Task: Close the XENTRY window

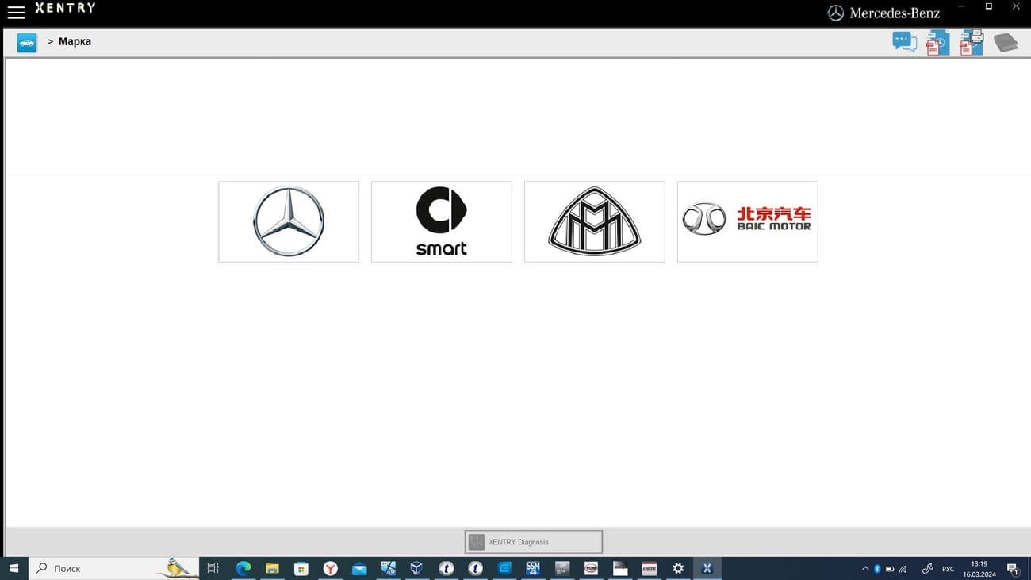Action: (1017, 6)
